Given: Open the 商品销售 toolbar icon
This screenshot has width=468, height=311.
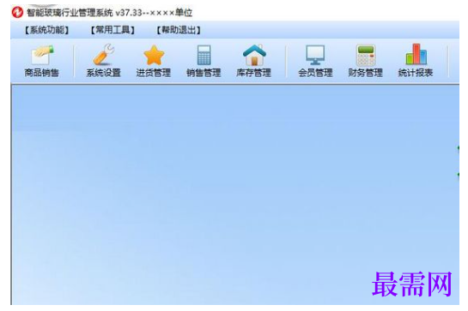Looking at the screenshot, I should coord(42,55).
